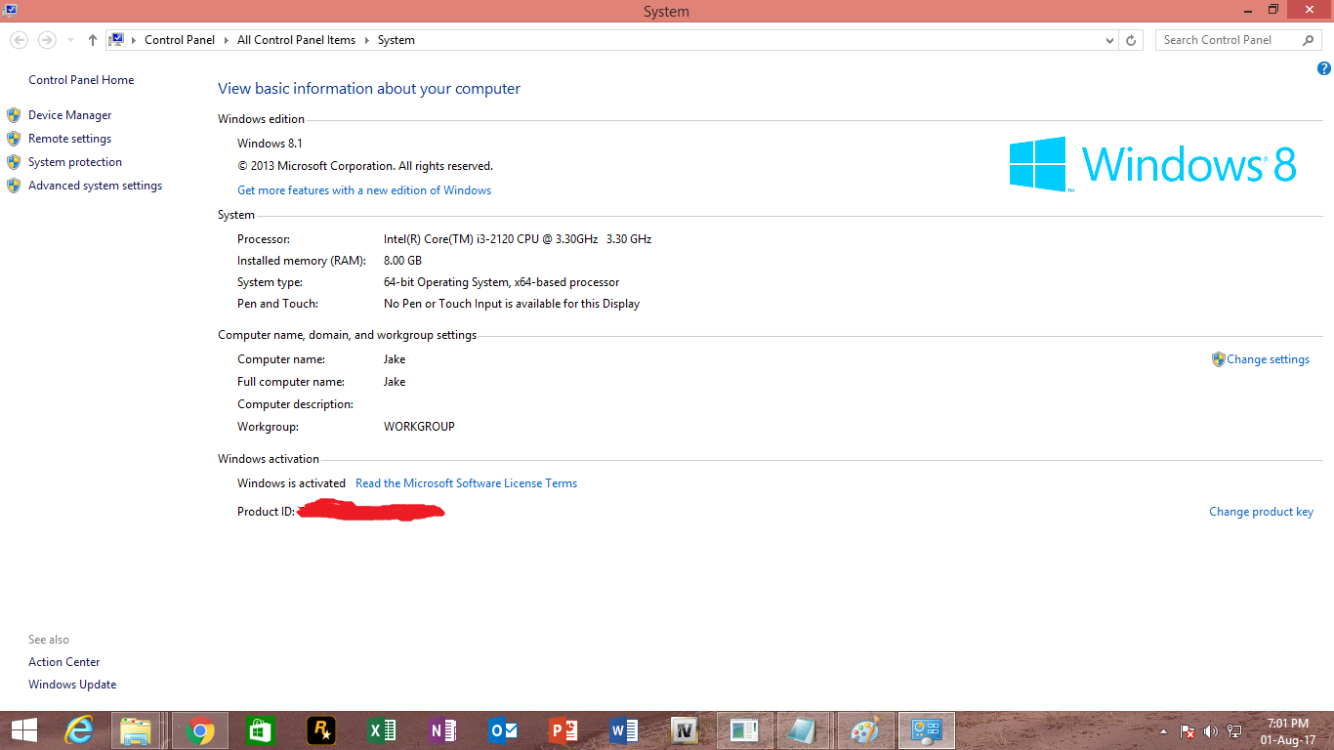Open Outlook from the taskbar

tap(503, 730)
